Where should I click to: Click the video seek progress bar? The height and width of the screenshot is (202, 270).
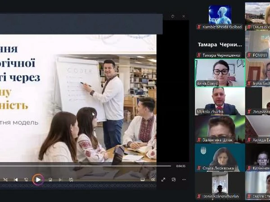point(85,166)
